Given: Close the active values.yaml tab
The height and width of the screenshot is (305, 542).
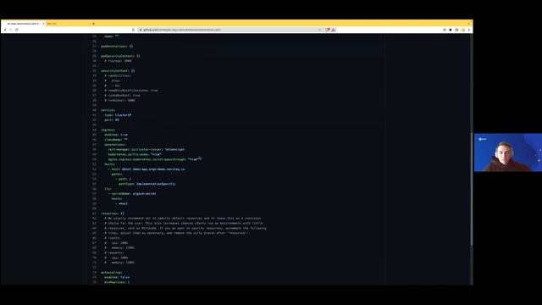Looking at the screenshot, I should coord(43,24).
